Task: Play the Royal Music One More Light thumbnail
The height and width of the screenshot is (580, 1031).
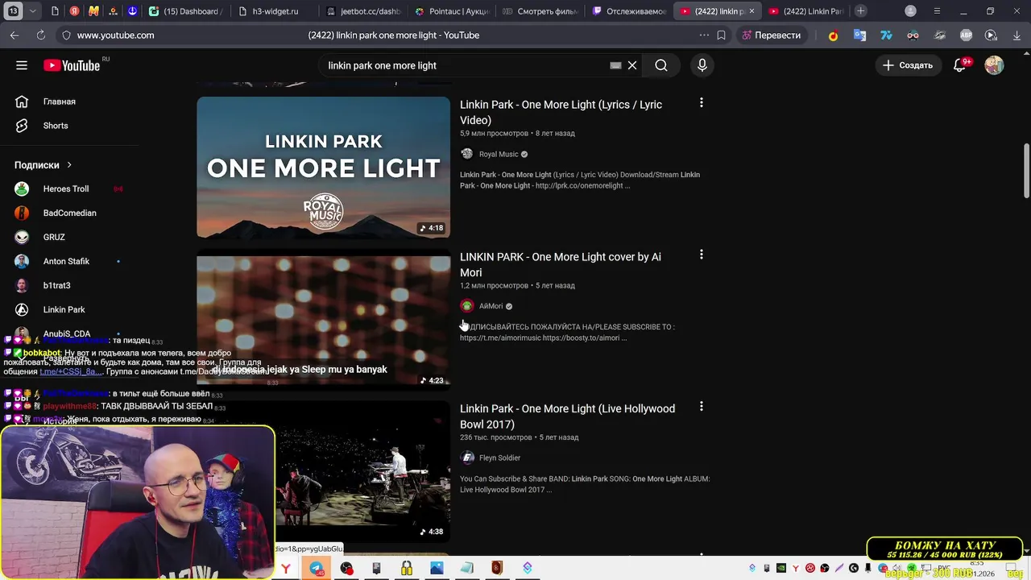Action: [323, 168]
